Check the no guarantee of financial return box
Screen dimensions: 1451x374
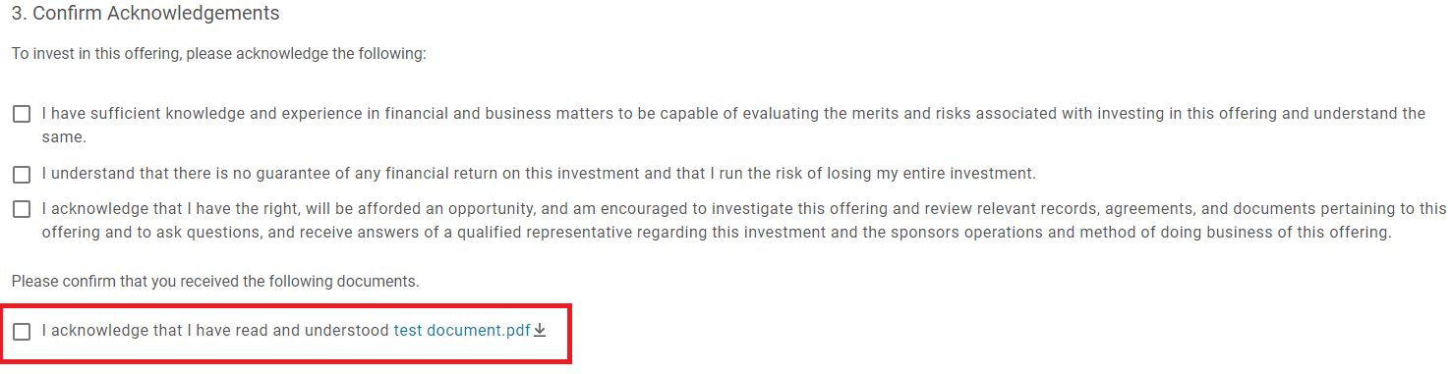pos(22,175)
